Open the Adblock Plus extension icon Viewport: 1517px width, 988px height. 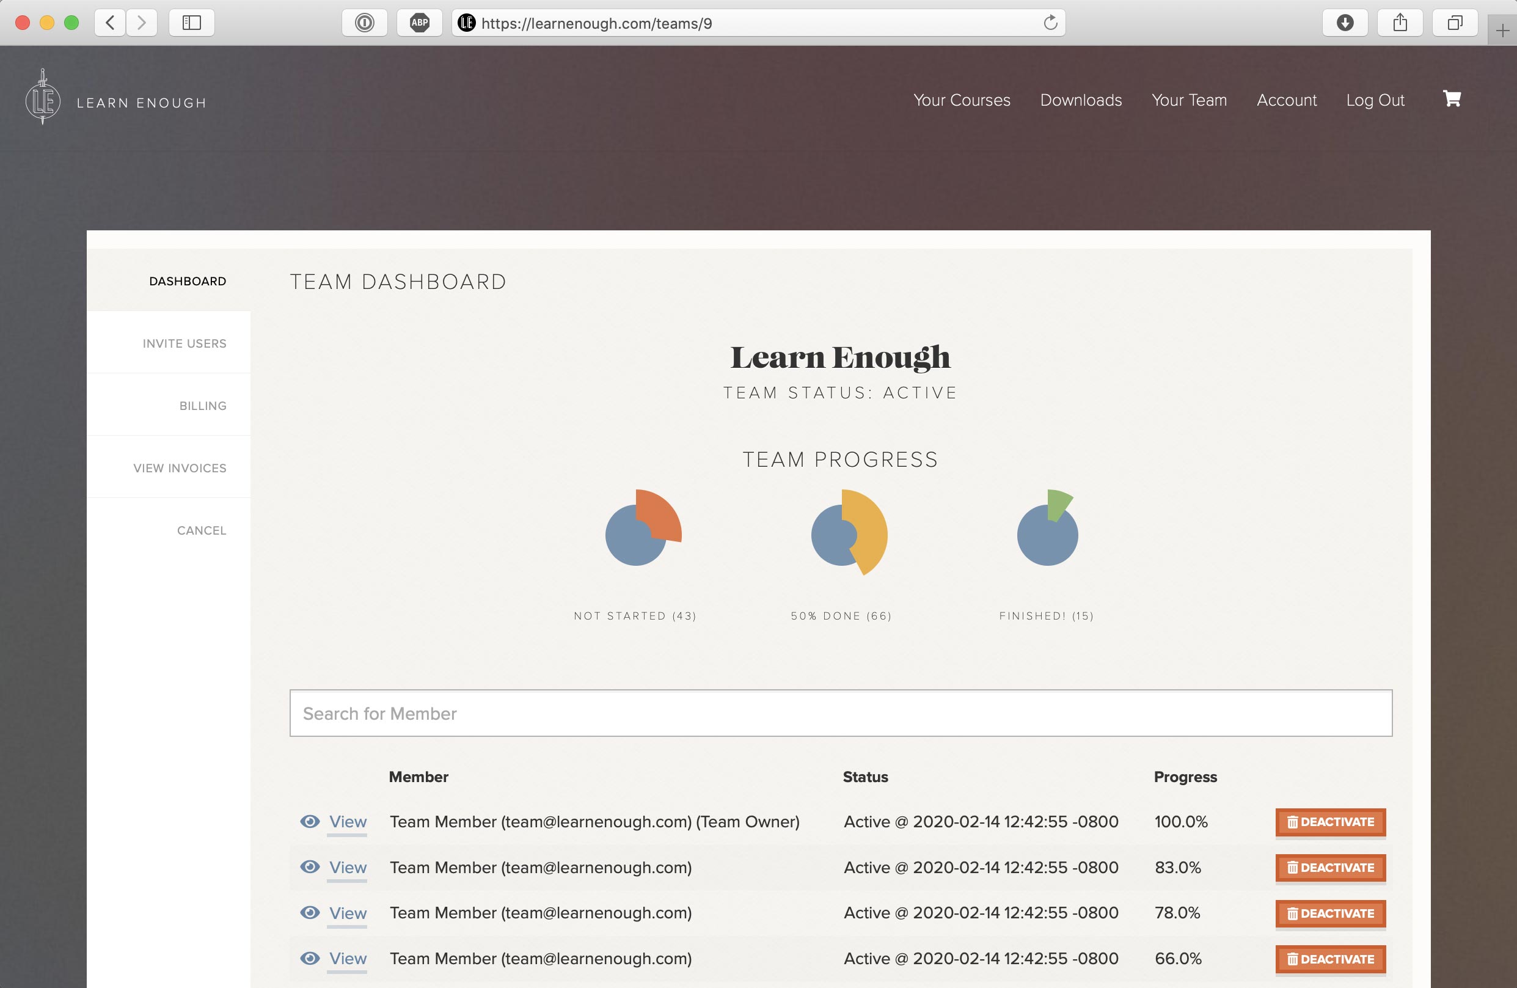pyautogui.click(x=419, y=23)
